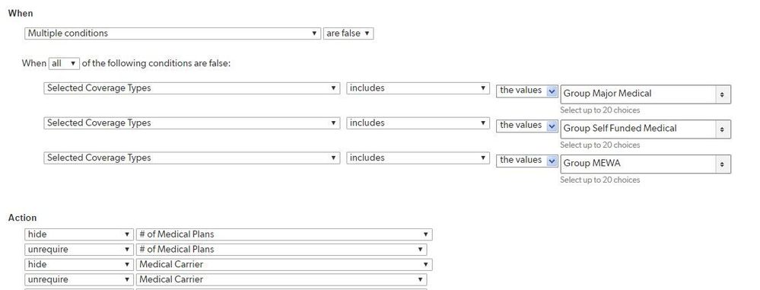Open first 'unrequire' action dropdown
Viewport: 760px width, 290px height.
click(x=79, y=249)
